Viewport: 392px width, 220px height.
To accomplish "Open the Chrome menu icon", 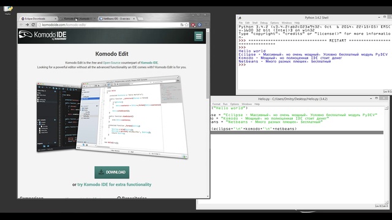I will (x=206, y=24).
